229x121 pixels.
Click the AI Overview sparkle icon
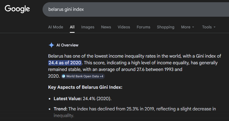(51, 45)
